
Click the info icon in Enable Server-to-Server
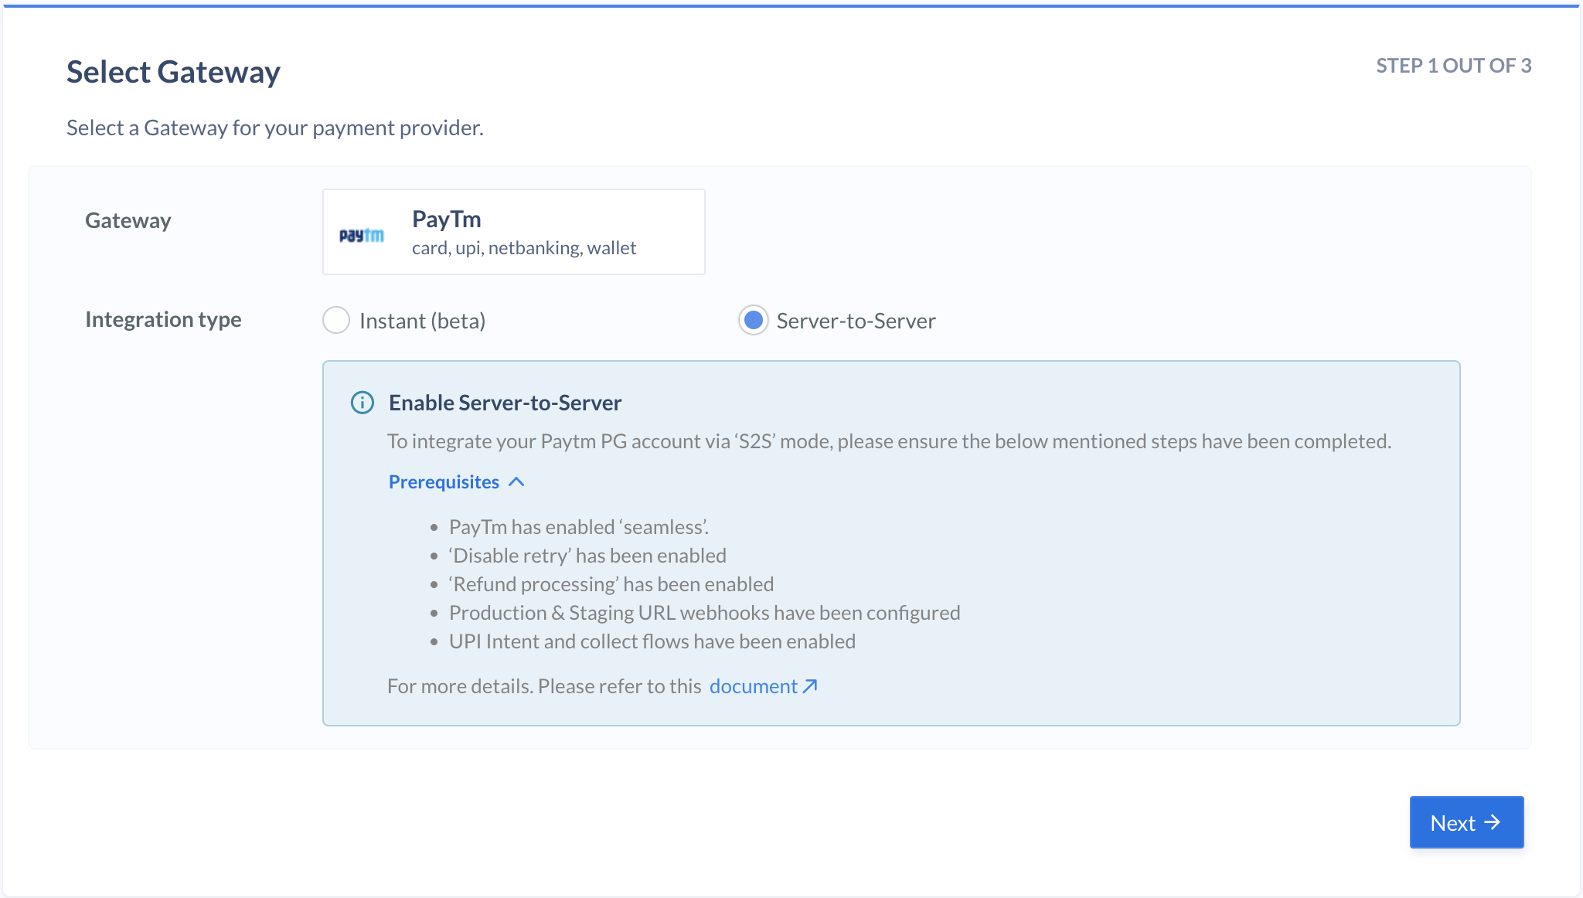(x=361, y=401)
